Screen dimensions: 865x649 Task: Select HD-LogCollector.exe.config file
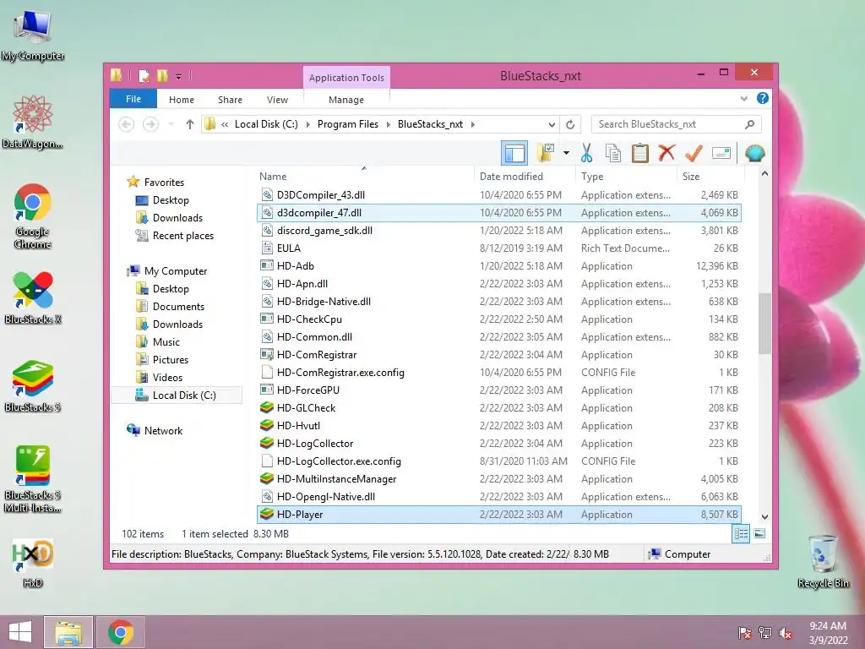[x=498, y=461]
